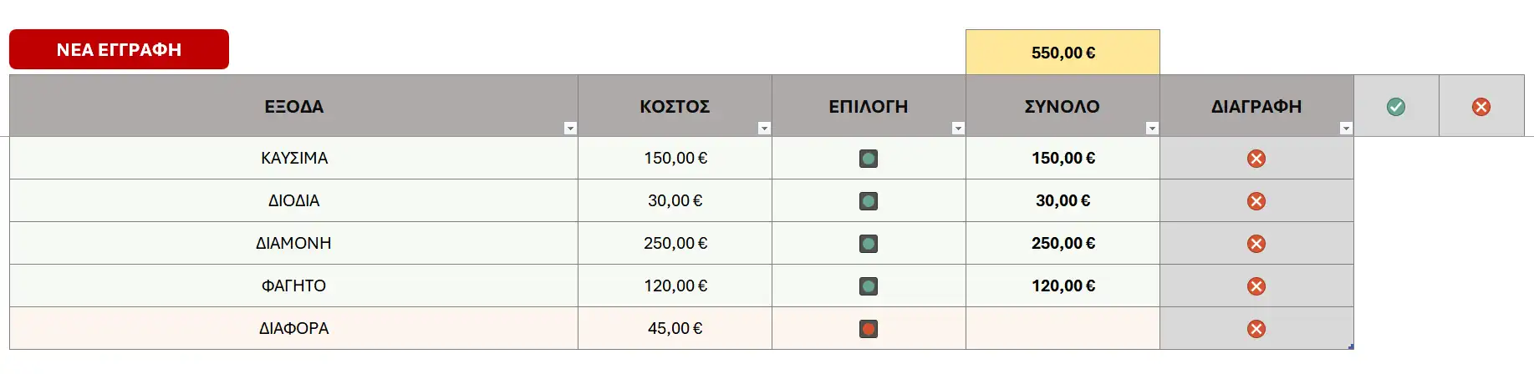Open the ΚΟΣΤΟΣ column filter dropdown
Image resolution: width=1534 pixels, height=374 pixels.
pyautogui.click(x=764, y=129)
